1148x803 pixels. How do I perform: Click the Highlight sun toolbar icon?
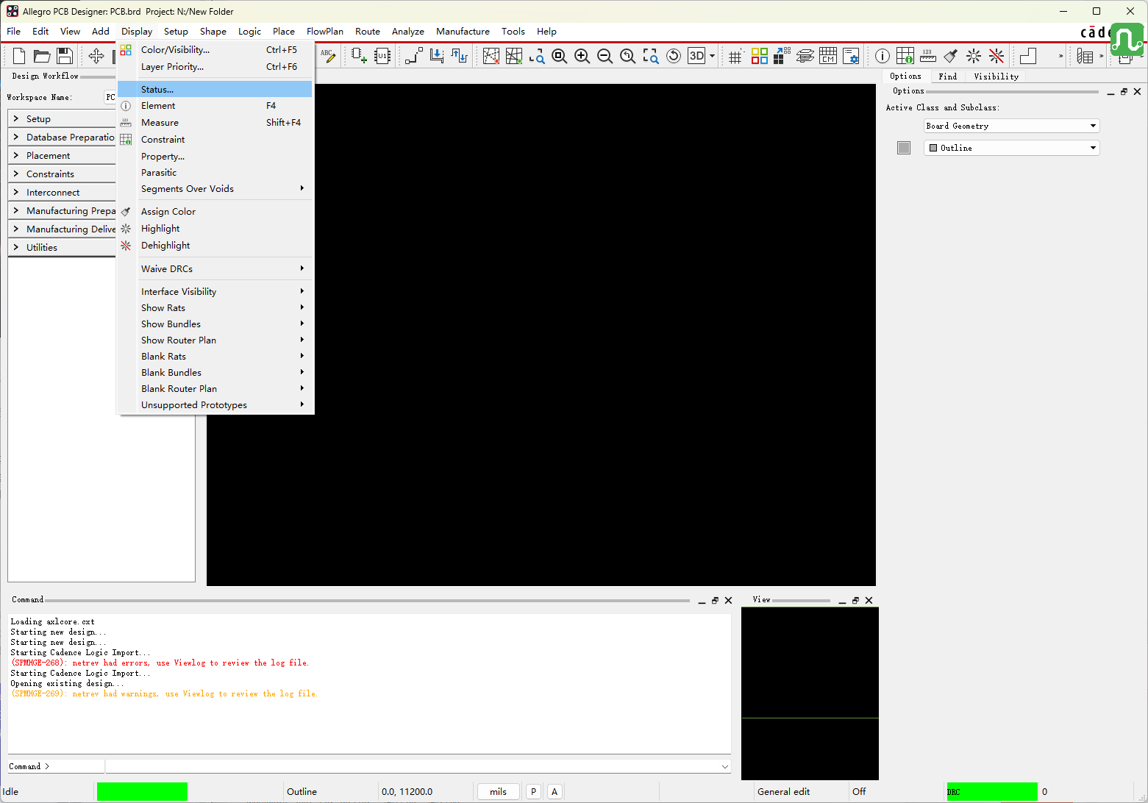point(974,56)
